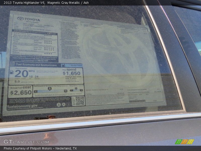
Task: Select the '$2,650' annual fuel cost
Action: point(21,92)
